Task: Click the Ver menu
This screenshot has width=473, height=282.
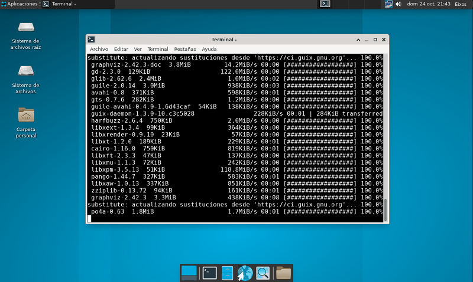Action: [x=138, y=49]
